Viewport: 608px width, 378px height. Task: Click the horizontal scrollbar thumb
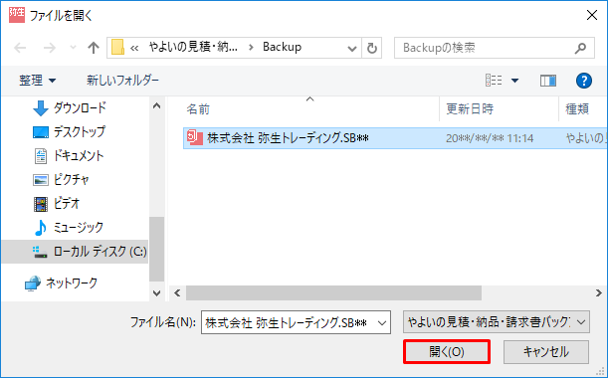(x=333, y=293)
